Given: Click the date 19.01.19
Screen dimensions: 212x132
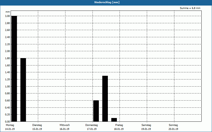Looking at the screenshot, I should [146, 129].
